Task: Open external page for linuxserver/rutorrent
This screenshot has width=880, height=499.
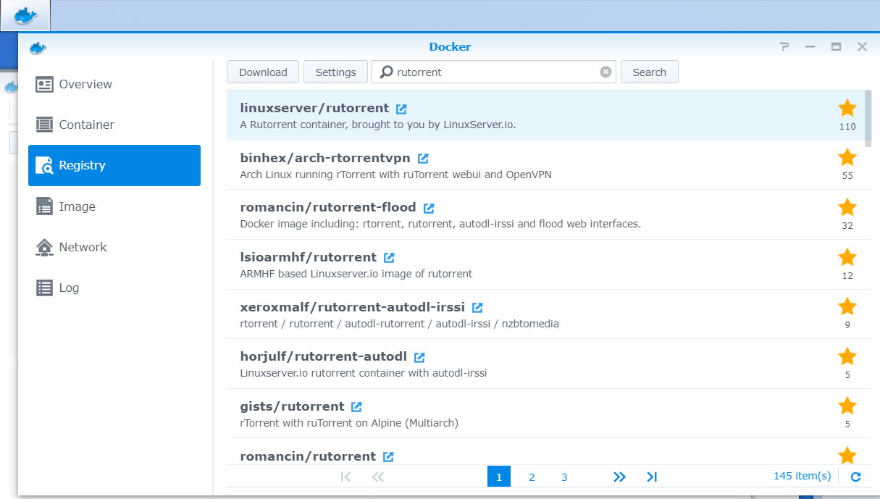Action: (401, 108)
